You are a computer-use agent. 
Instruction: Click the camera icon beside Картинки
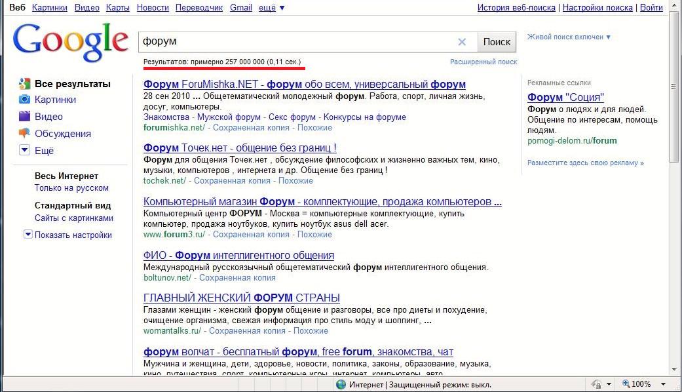(x=25, y=99)
